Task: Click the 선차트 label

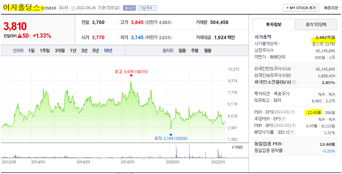Action: coord(18,51)
